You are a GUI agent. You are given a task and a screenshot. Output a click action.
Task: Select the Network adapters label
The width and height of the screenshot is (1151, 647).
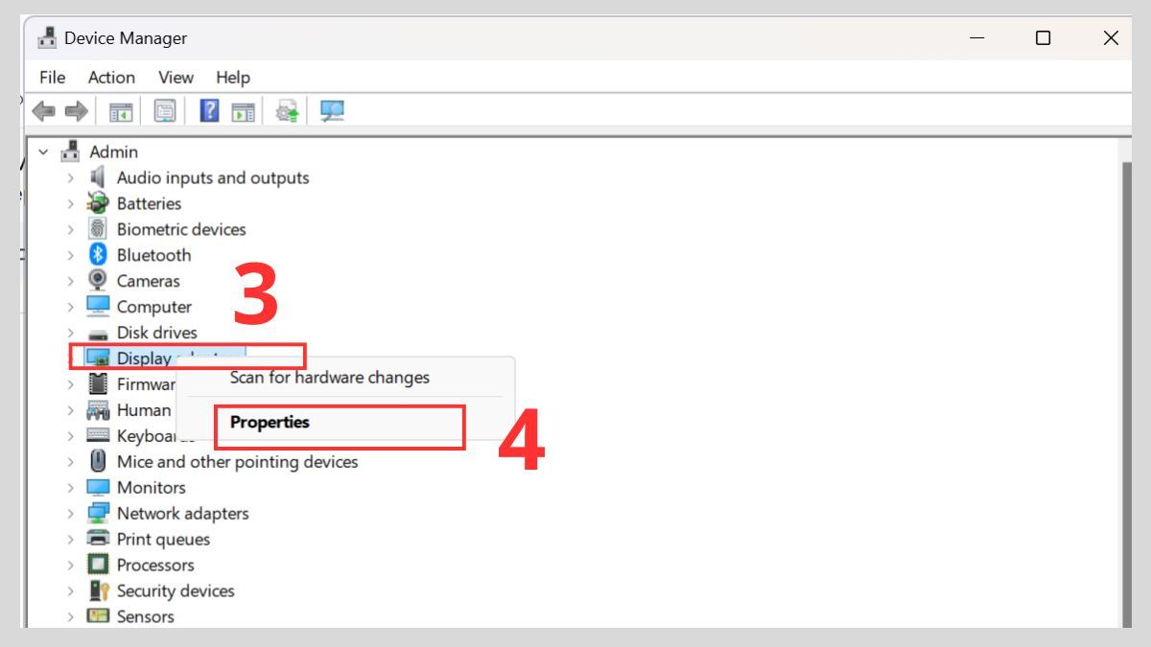[183, 514]
